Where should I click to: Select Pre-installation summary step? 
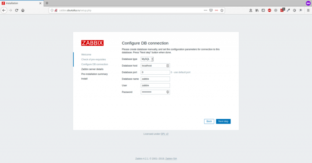[x=94, y=74]
